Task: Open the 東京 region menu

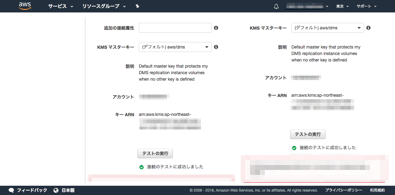Action: coord(342,6)
